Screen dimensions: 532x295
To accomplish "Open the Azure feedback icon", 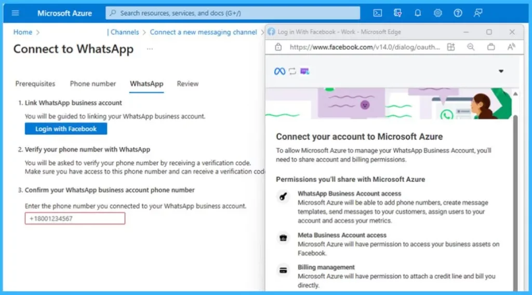I will pos(478,13).
